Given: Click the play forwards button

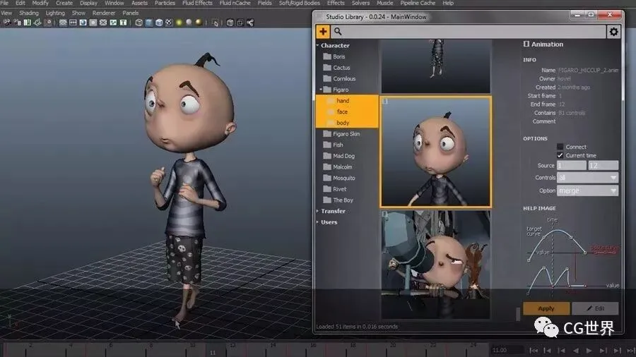Looking at the screenshot, I should (589, 351).
